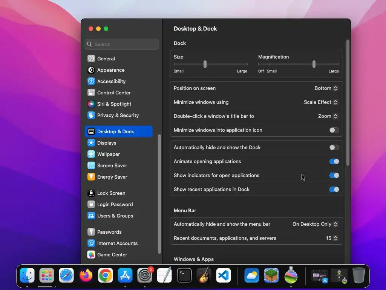Click the sidebar scrollbar
This screenshot has height=290, width=386.
(x=159, y=194)
